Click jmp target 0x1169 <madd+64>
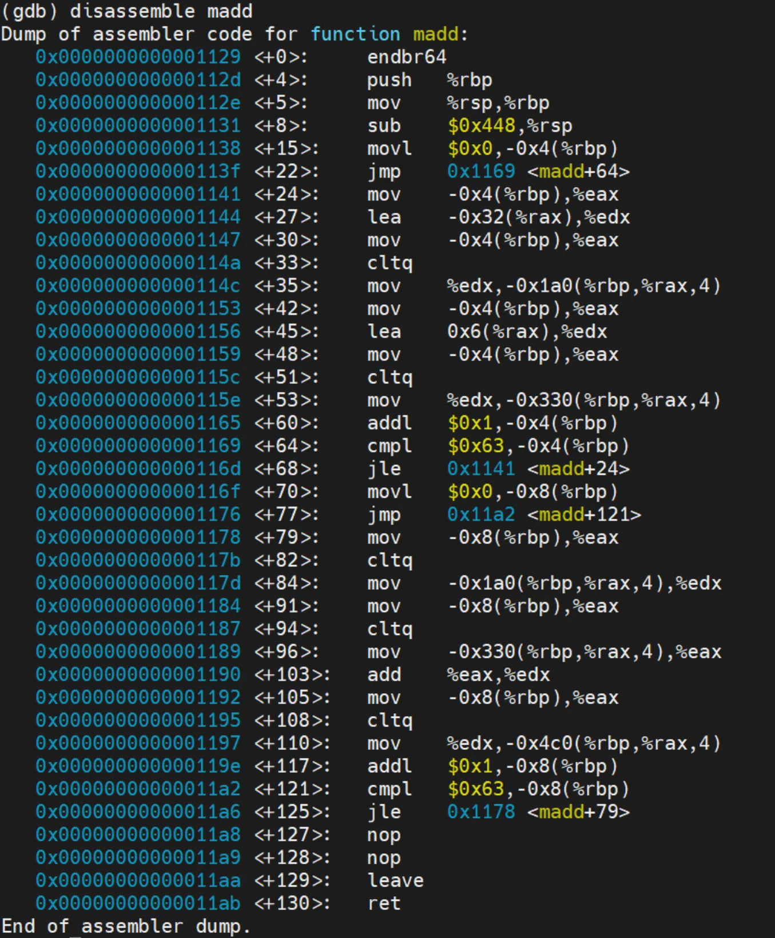The image size is (775, 938). [x=538, y=171]
